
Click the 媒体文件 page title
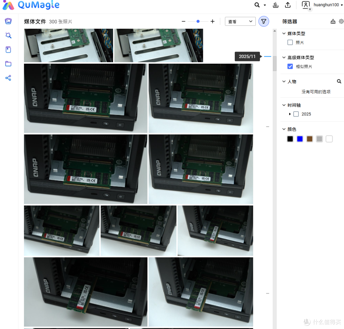pyautogui.click(x=35, y=21)
